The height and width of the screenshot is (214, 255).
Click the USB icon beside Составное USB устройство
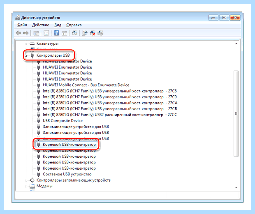39,174
